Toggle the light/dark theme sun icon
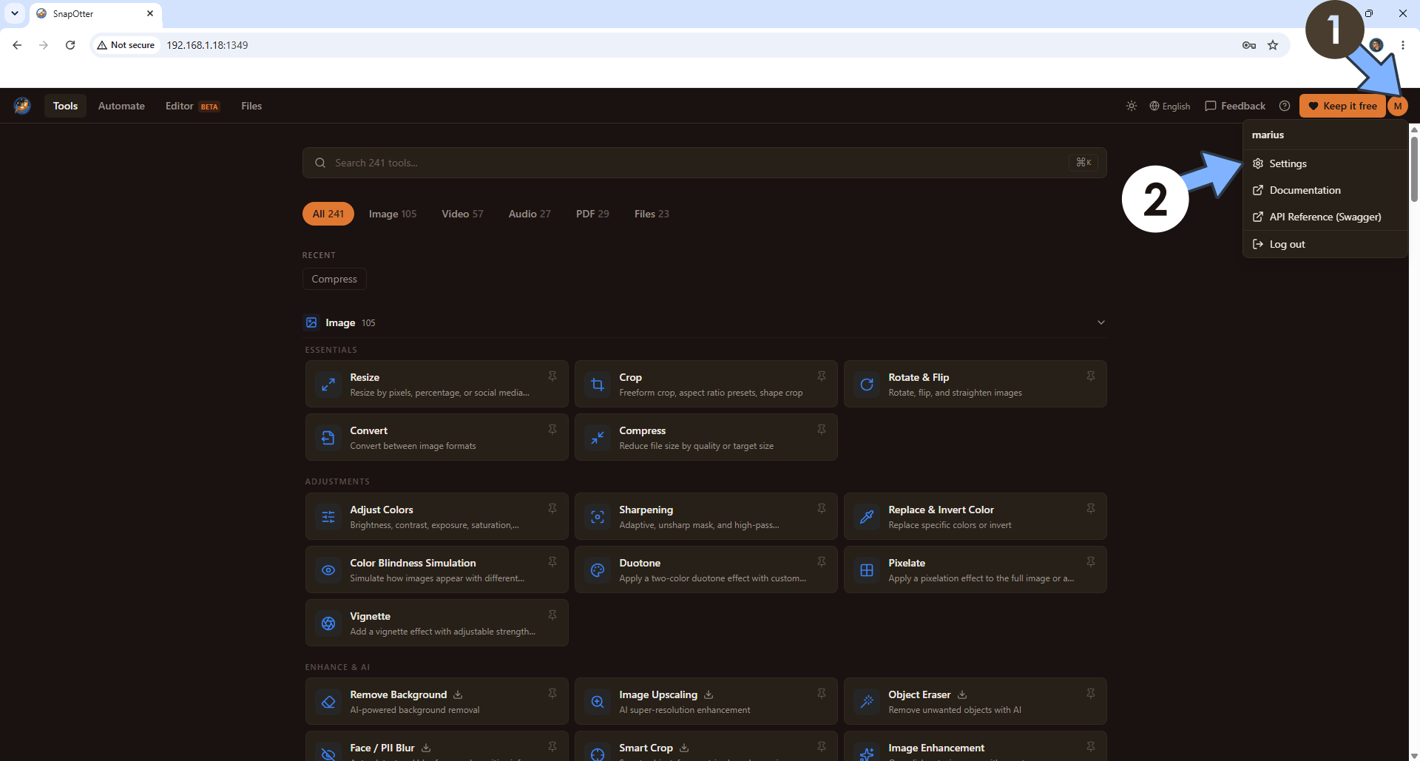 (1132, 106)
